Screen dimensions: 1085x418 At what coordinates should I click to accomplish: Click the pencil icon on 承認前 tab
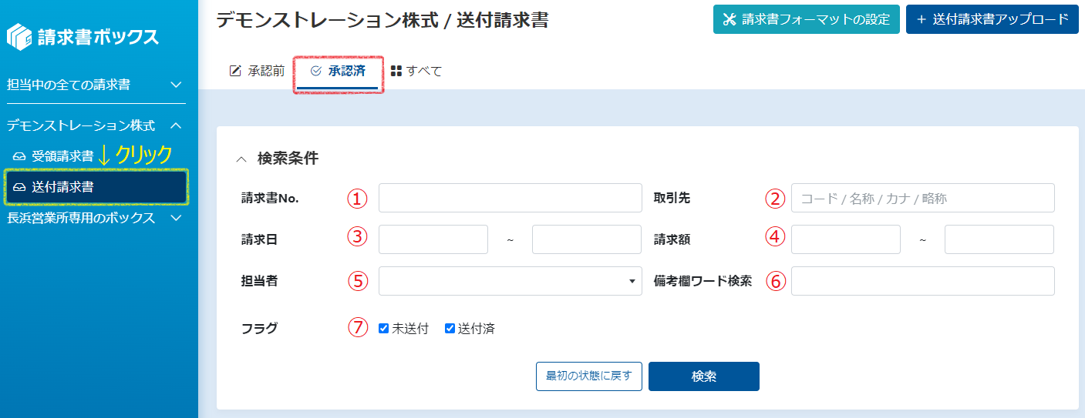[236, 71]
